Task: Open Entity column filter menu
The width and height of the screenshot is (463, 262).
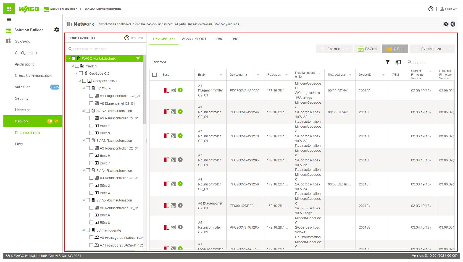Action: tap(221, 75)
